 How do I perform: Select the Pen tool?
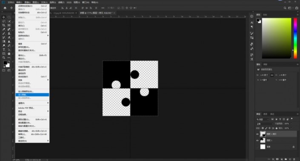(9, 45)
